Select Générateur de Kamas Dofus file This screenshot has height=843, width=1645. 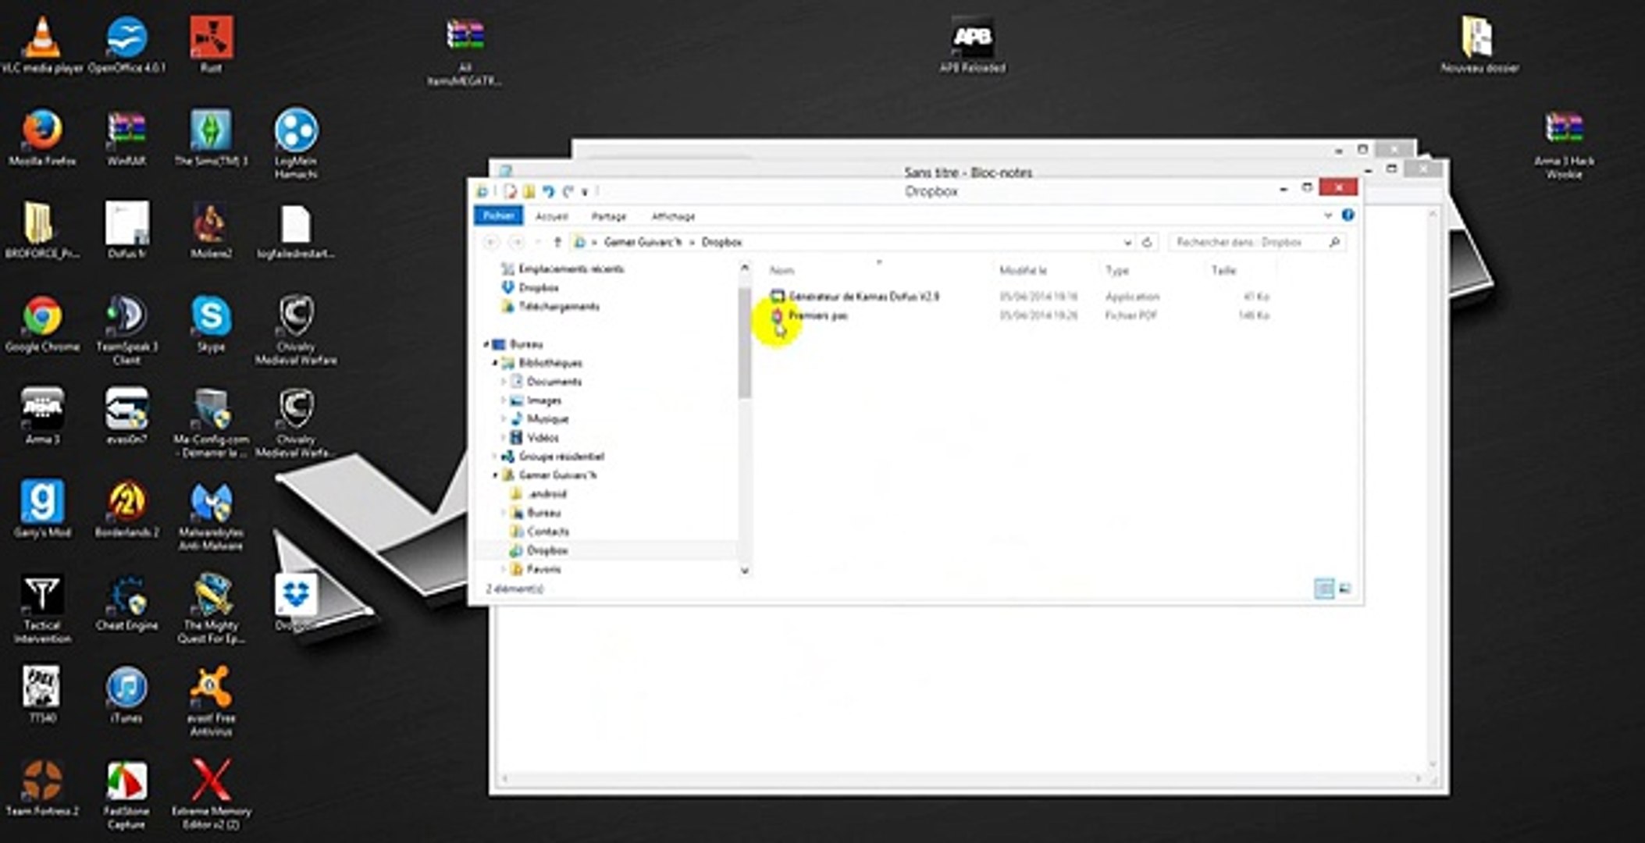(863, 297)
